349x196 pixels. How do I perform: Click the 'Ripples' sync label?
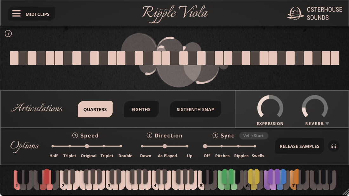(241, 156)
